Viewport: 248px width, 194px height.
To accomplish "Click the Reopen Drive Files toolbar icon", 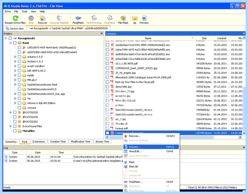I will point(15,18).
